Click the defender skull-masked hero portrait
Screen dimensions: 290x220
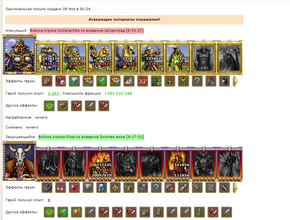(x=20, y=161)
